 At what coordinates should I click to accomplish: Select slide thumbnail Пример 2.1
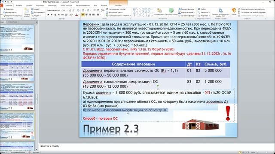(x=17, y=38)
